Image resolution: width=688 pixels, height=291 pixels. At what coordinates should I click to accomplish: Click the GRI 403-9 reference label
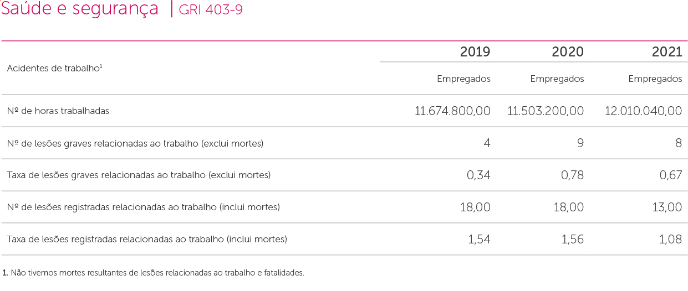[x=211, y=10]
